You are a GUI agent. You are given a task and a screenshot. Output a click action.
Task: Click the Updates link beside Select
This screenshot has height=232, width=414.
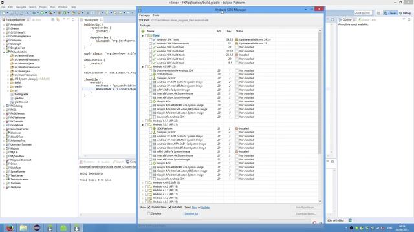[206, 208]
